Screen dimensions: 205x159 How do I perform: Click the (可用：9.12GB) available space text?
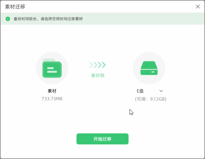click(151, 99)
